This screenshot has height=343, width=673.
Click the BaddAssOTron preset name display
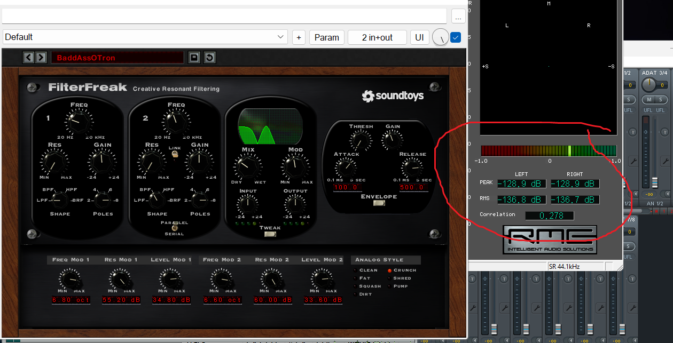118,58
